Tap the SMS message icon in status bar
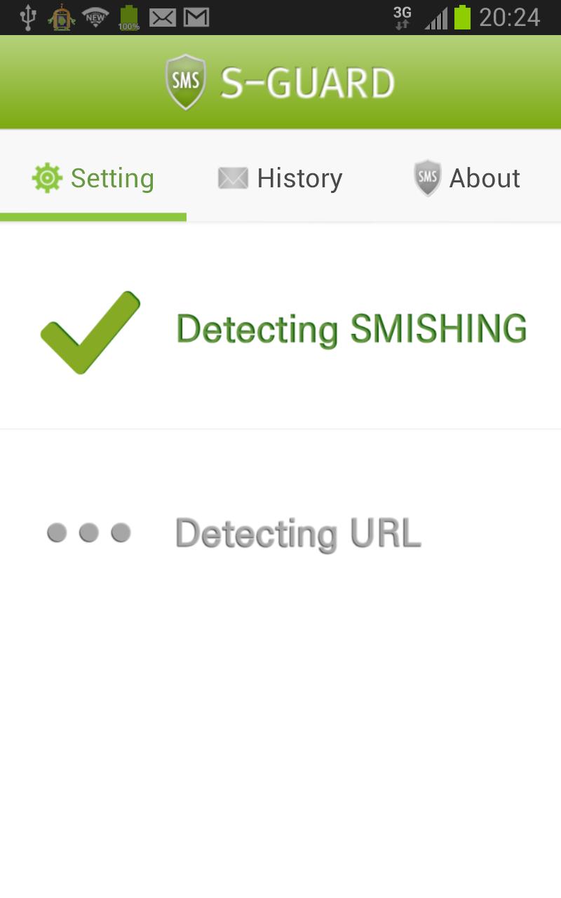The height and width of the screenshot is (898, 561). tap(163, 17)
